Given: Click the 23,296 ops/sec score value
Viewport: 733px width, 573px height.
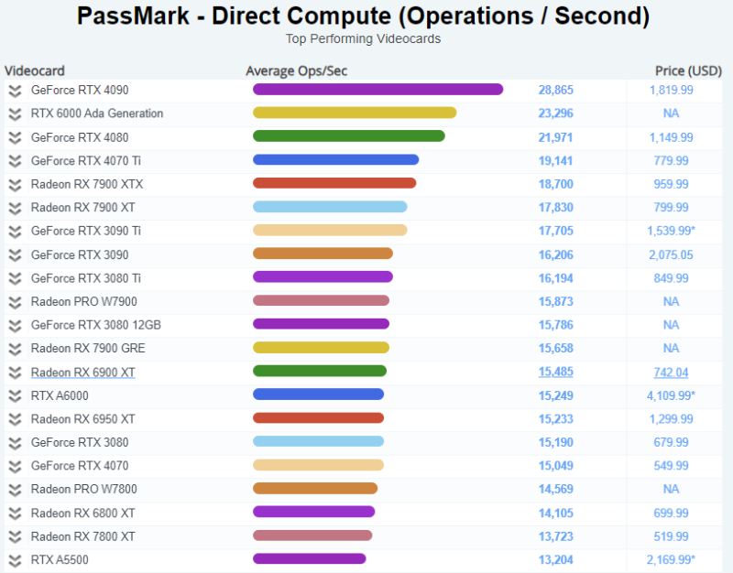Looking at the screenshot, I should 556,114.
